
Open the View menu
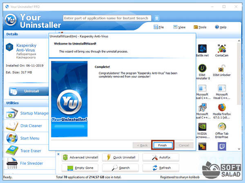pyautogui.click(x=179, y=27)
